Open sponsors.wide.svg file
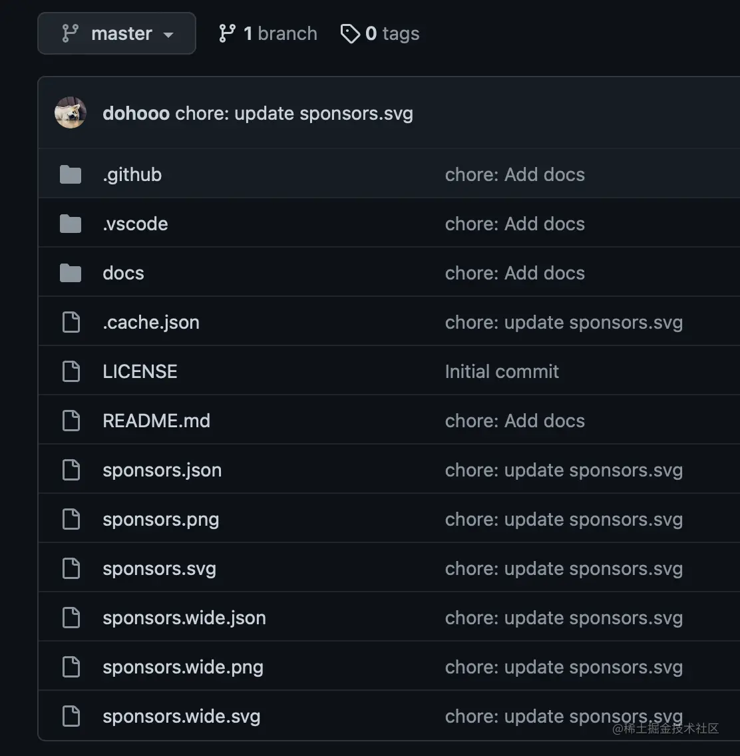 click(x=181, y=717)
